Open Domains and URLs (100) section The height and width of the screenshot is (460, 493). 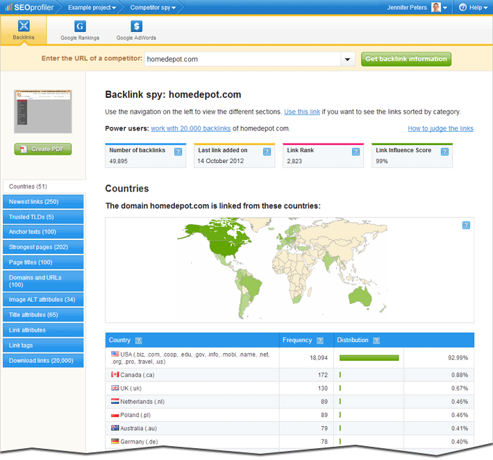click(43, 281)
